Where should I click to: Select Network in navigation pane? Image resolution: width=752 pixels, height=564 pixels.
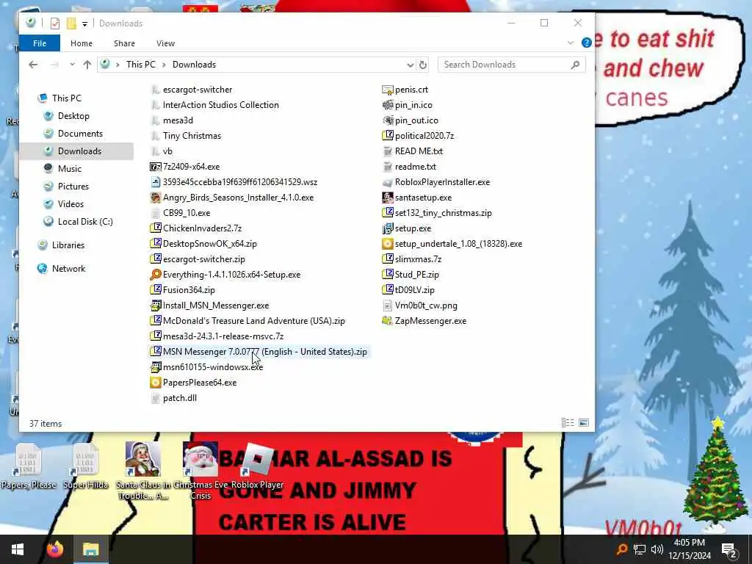tap(68, 269)
